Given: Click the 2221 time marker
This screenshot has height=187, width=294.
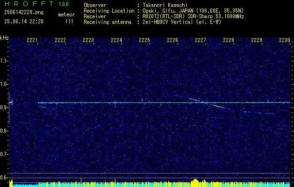Looking at the screenshot, I should (x=32, y=40).
